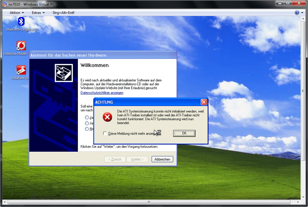This screenshot has width=308, height=207.
Task: Open the Aktion dropdown menu
Action: point(17,13)
